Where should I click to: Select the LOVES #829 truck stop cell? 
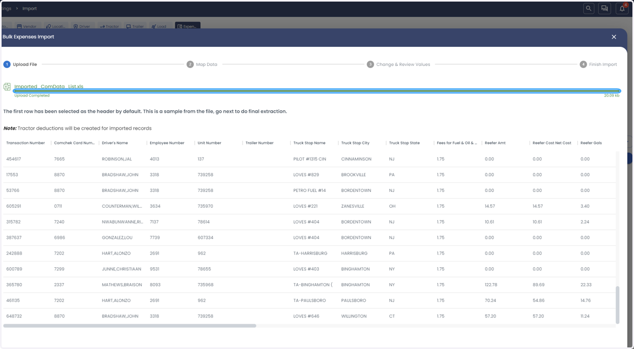tap(306, 174)
